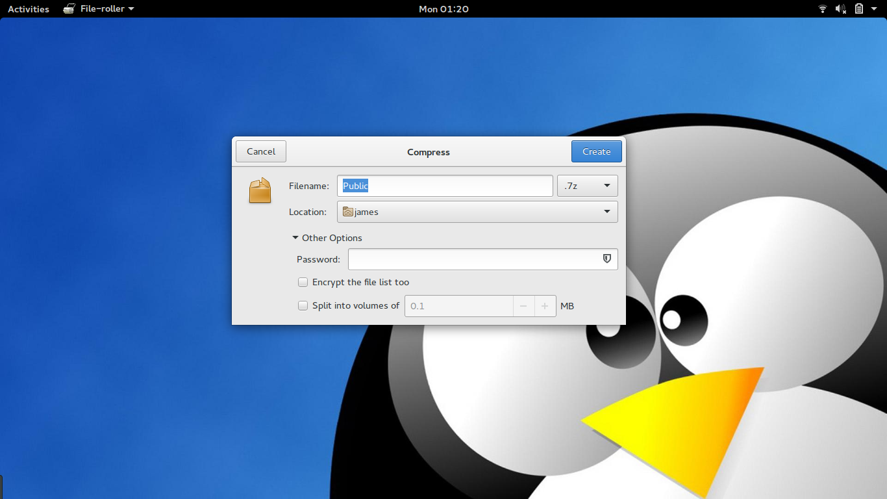Open the Mon 01:20 clock calendar
Image resolution: width=887 pixels, height=499 pixels.
(x=443, y=8)
